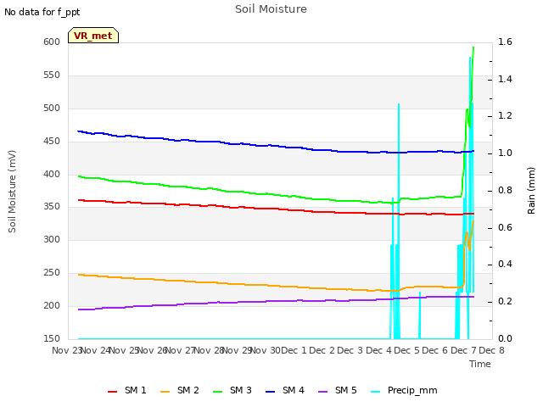Click the Precip_mm legend entry
543x407 pixels.
pyautogui.click(x=404, y=390)
